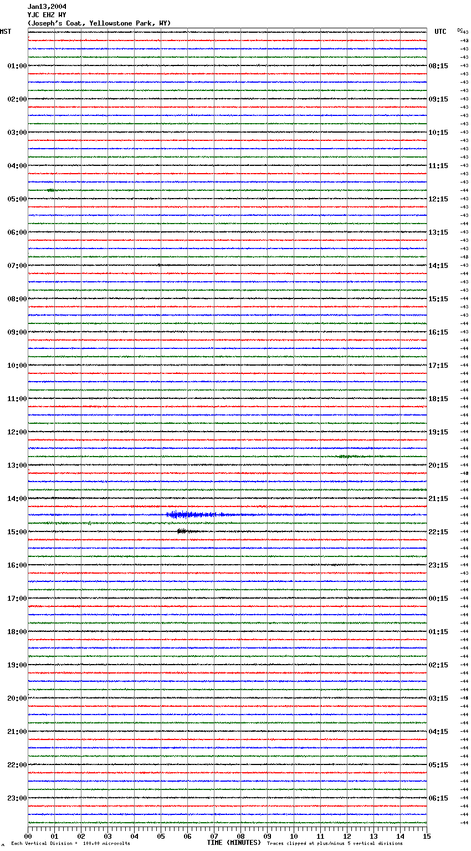Click the 02:15 UTC time label
Screen dimensions: 471x851
click(438, 665)
